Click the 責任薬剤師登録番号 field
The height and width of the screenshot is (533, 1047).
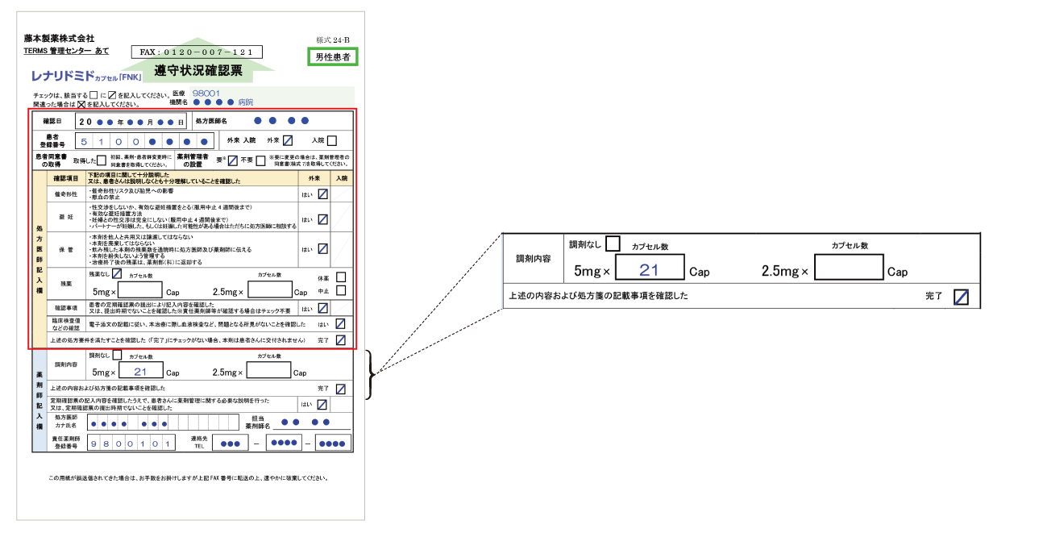(132, 443)
